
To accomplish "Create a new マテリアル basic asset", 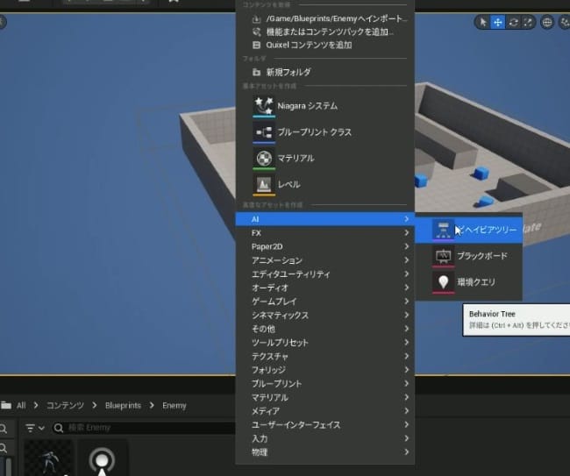I will [325, 159].
